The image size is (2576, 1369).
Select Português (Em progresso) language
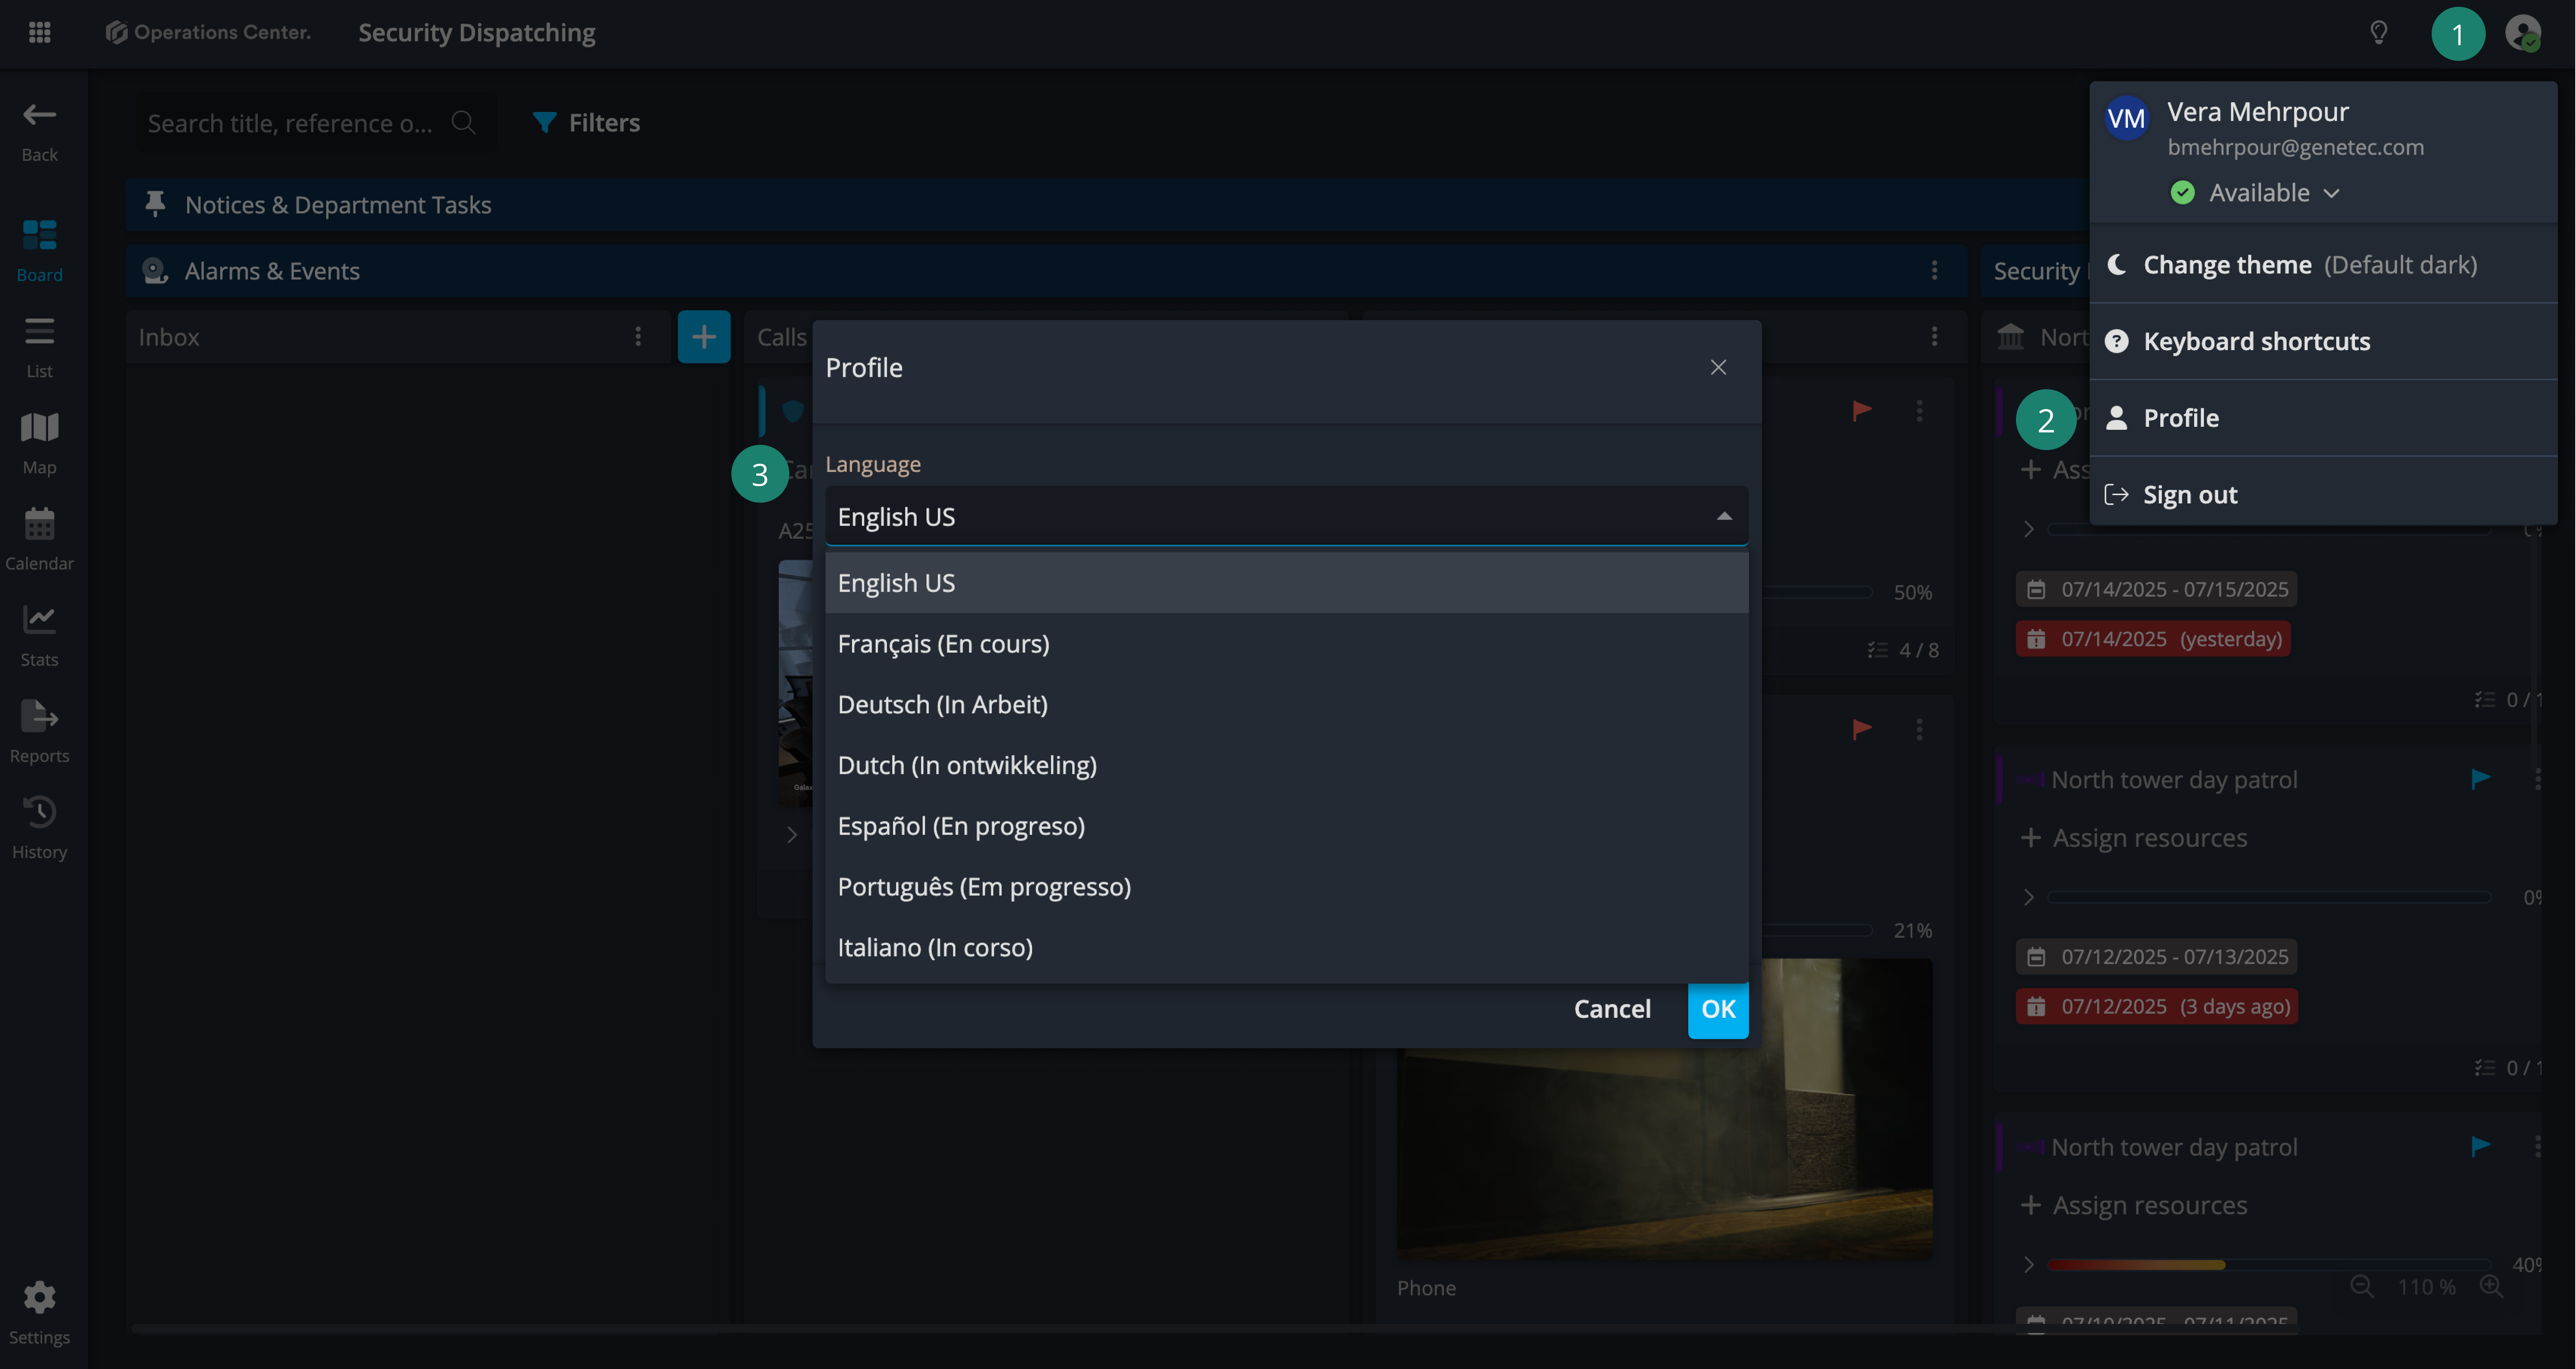point(1286,887)
